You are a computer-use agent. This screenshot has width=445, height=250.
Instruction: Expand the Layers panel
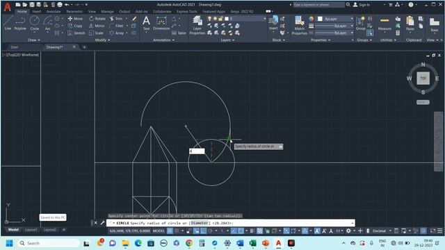point(227,40)
